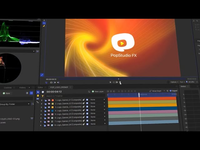Viewport: 200px width, 150px height.
Task: Expand the Logo_Opener_08 layer properties
Action: [x=41, y=125]
